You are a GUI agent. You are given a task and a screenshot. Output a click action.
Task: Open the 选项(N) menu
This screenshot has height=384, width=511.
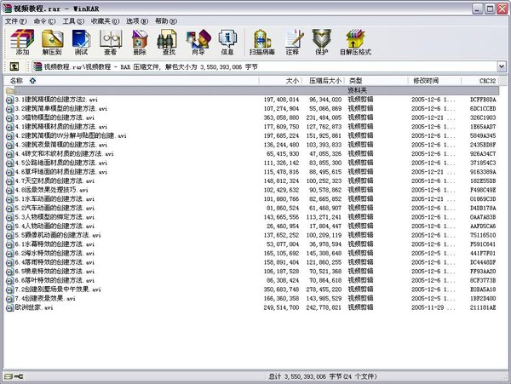(x=135, y=20)
